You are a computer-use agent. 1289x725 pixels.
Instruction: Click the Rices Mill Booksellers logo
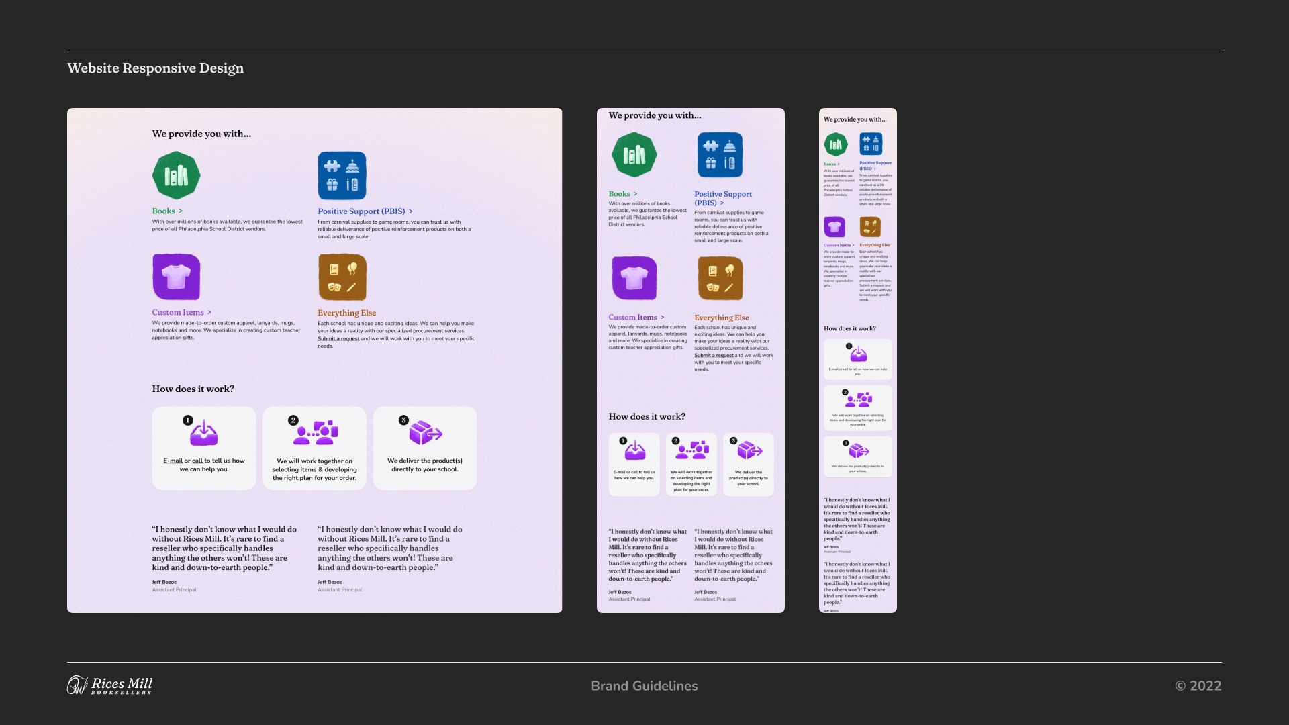pyautogui.click(x=110, y=685)
